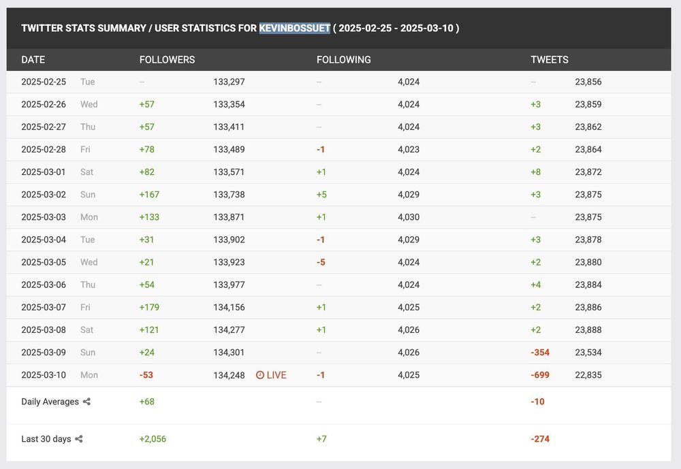The image size is (681, 469).
Task: Click the date range 2025-02-25 - 2025-03-10 in title
Action: (x=396, y=28)
